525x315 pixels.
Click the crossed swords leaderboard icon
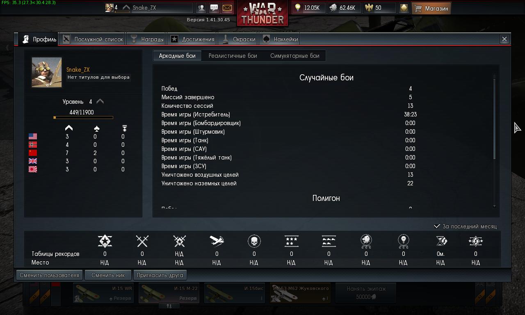(142, 241)
